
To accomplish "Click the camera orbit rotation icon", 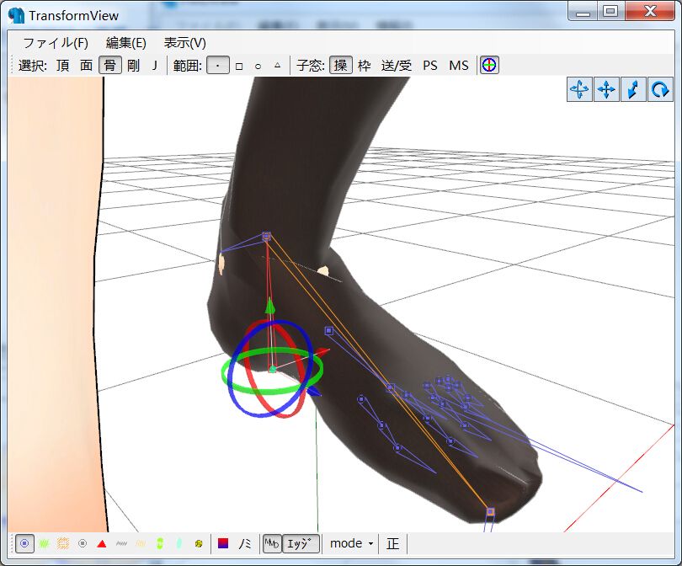I will (x=579, y=89).
